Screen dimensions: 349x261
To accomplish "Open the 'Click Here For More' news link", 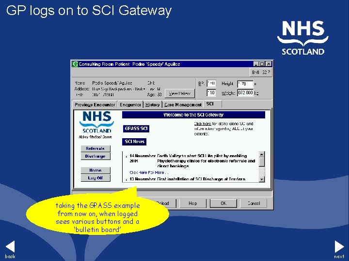I will [x=149, y=173].
